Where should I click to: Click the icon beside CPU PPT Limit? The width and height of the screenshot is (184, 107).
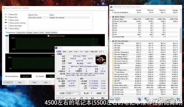(113, 90)
